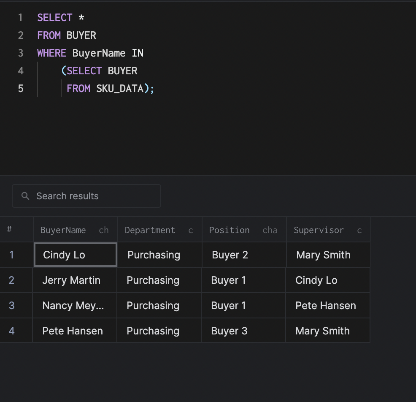Place cursor on SKU_DATA in the query
Image resolution: width=416 pixels, height=402 pixels.
pyautogui.click(x=120, y=89)
